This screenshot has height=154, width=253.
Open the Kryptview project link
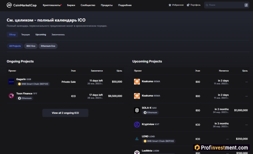tap(148, 124)
